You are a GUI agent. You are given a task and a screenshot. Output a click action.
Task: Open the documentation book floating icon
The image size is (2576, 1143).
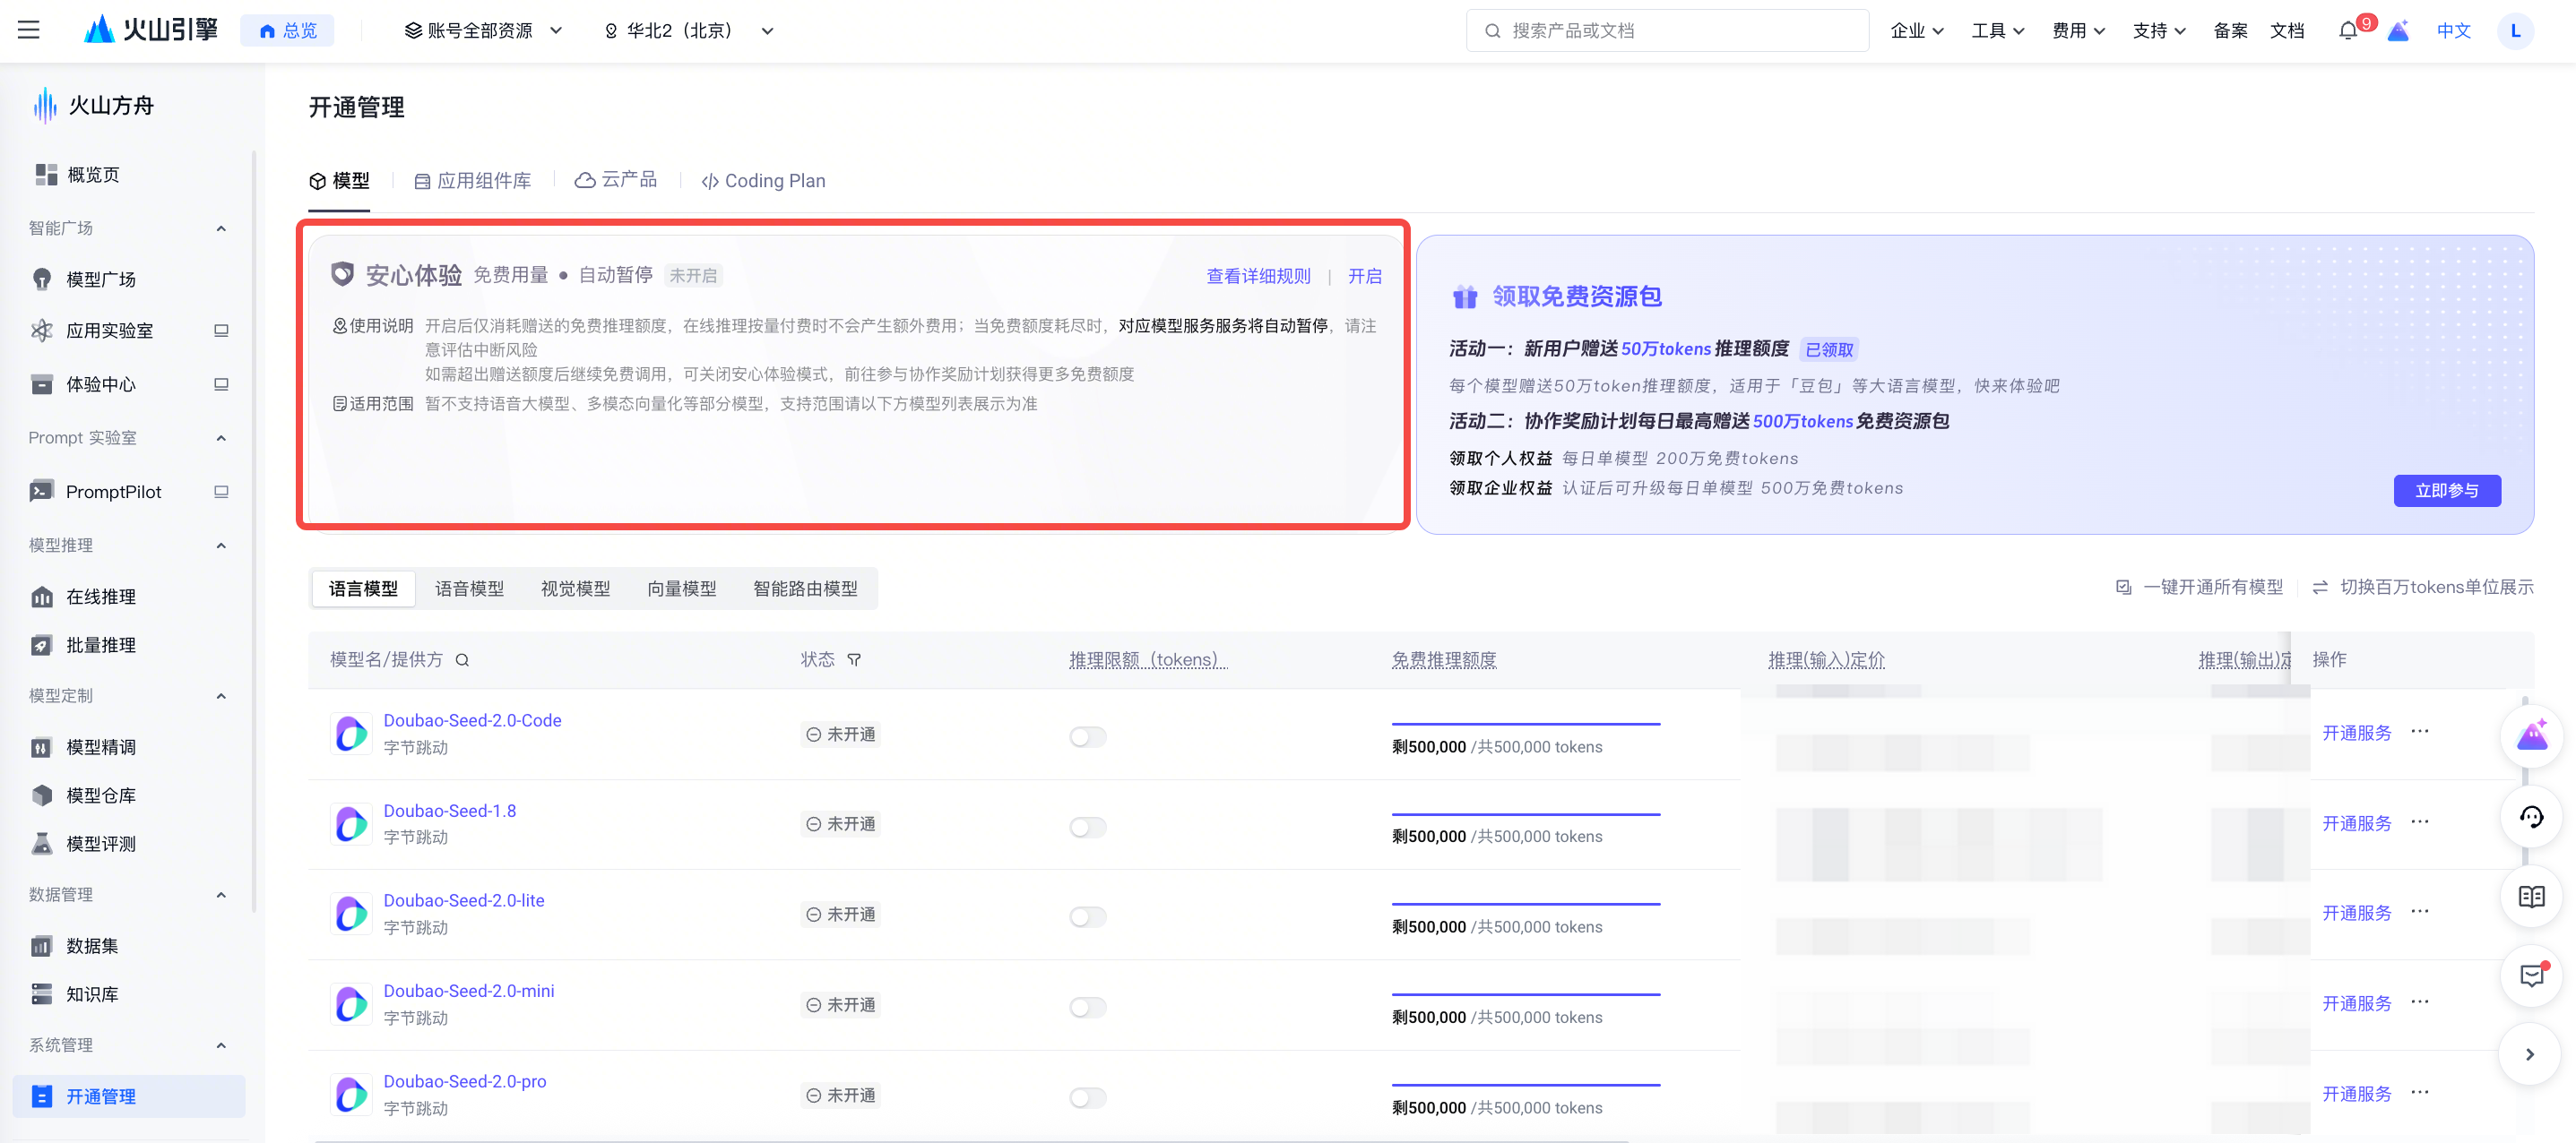pos(2530,896)
